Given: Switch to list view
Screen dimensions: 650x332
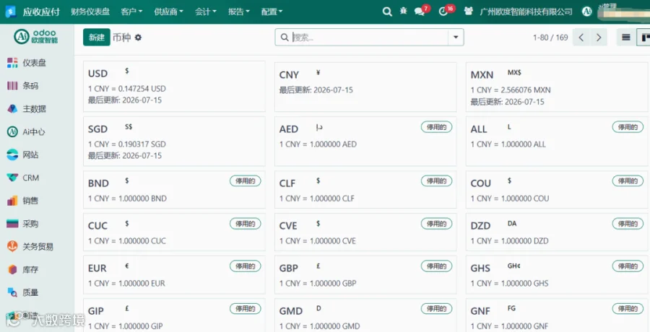Looking at the screenshot, I should pos(626,38).
